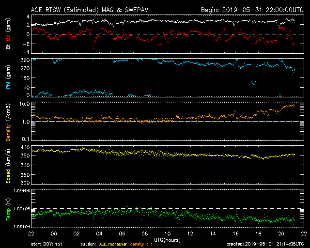Click the 10.0 tick on Density axis
310x248 pixels.
[24, 104]
